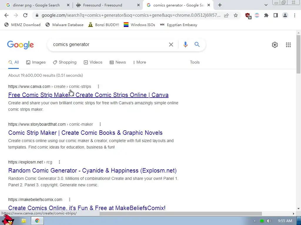Image resolution: width=301 pixels, height=225 pixels.
Task: Switch to Images results tab
Action: tap(36, 62)
